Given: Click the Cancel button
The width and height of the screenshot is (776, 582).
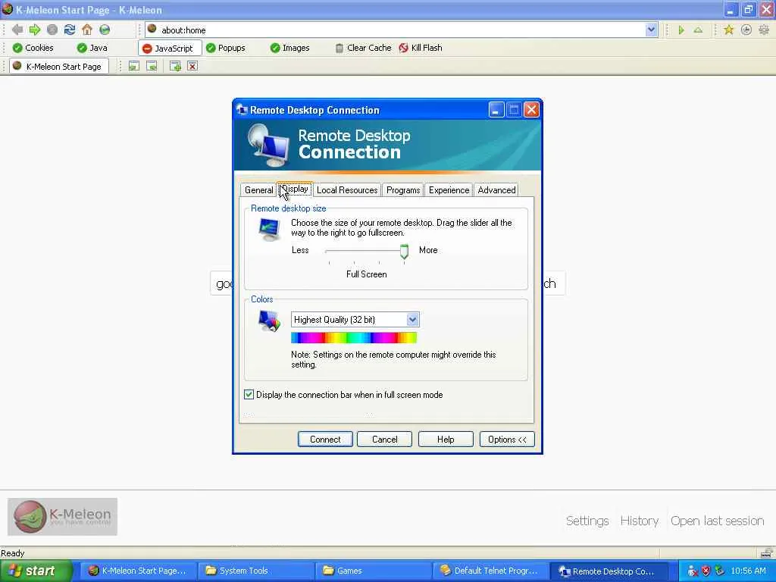Looking at the screenshot, I should 384,439.
